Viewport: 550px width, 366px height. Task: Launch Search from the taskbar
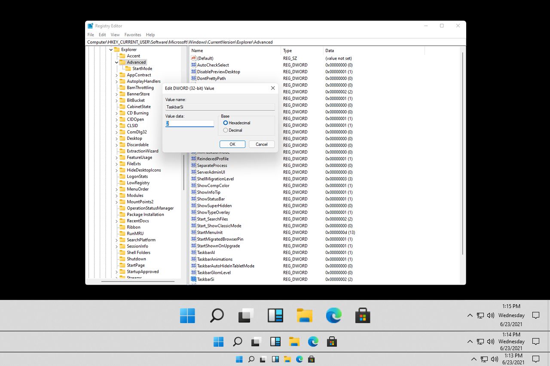pos(217,316)
